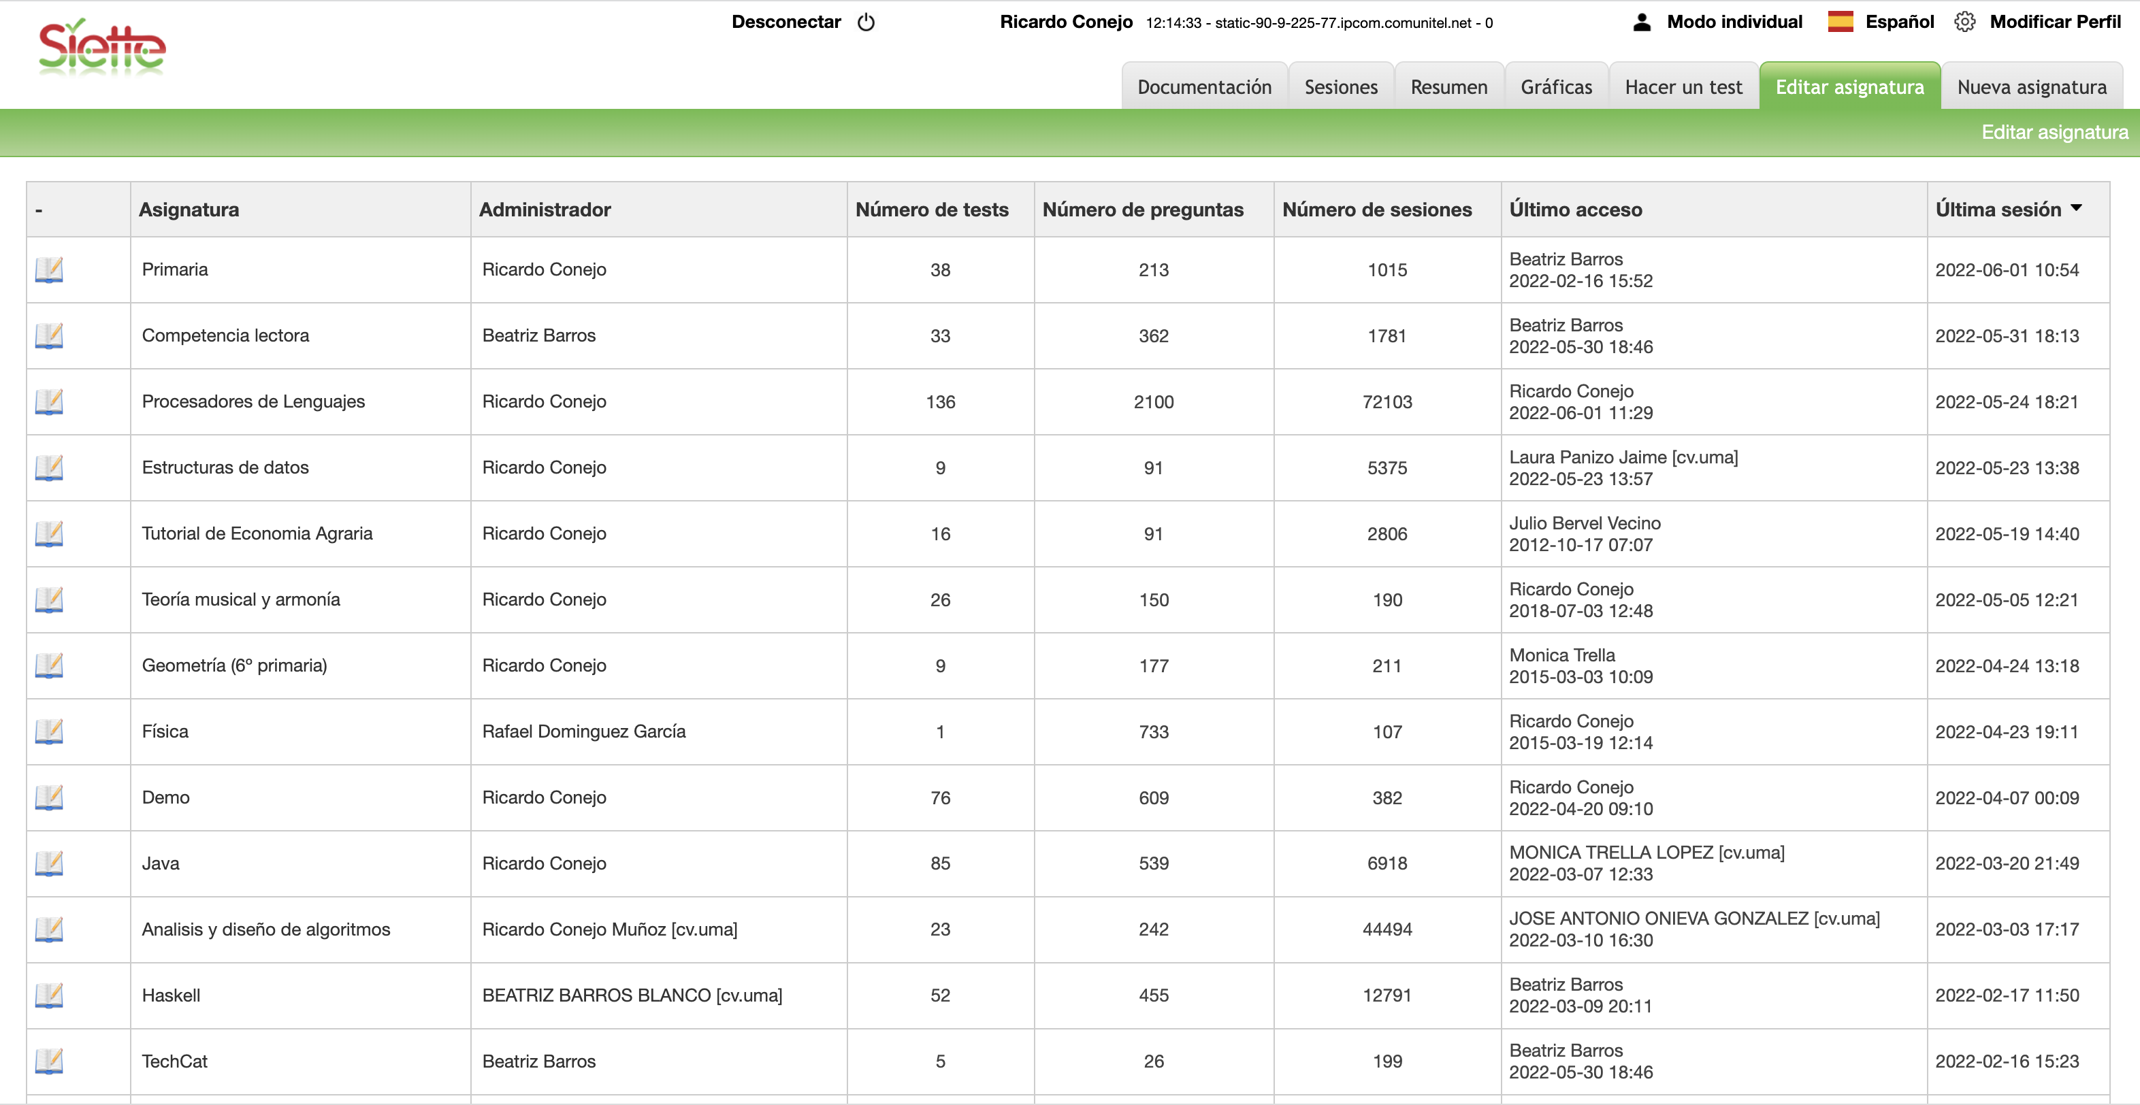Click the Spanish flag language icon

[x=1840, y=22]
